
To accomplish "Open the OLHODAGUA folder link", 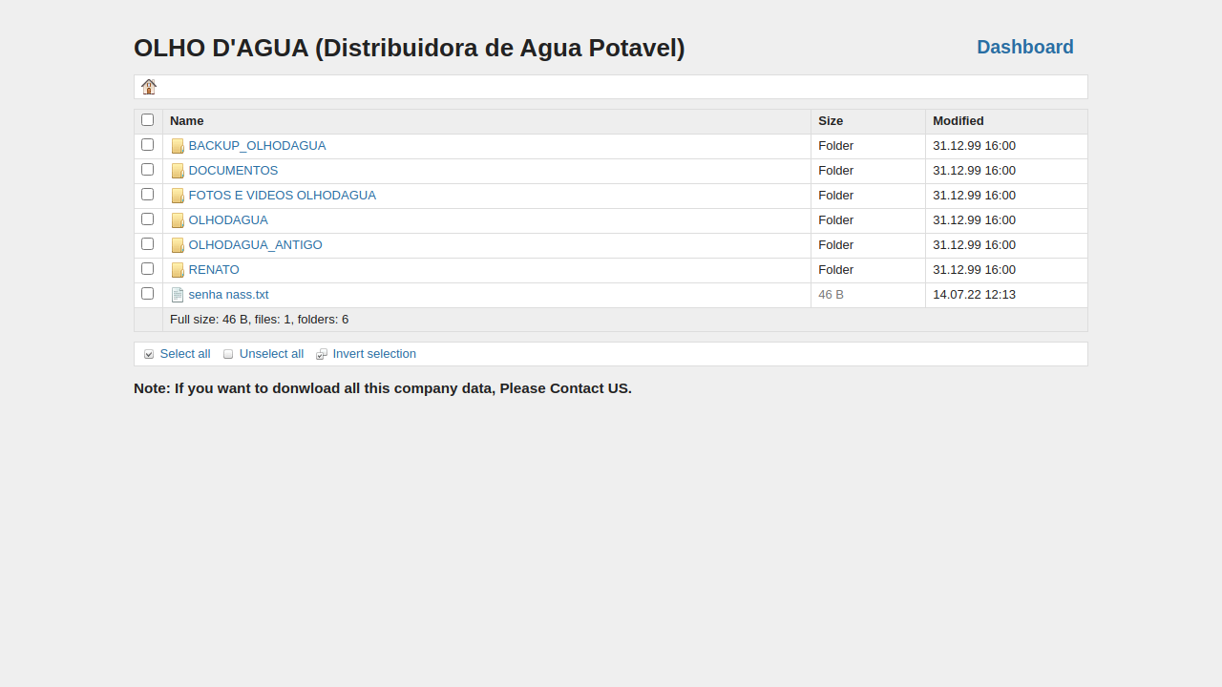I will click(x=228, y=220).
